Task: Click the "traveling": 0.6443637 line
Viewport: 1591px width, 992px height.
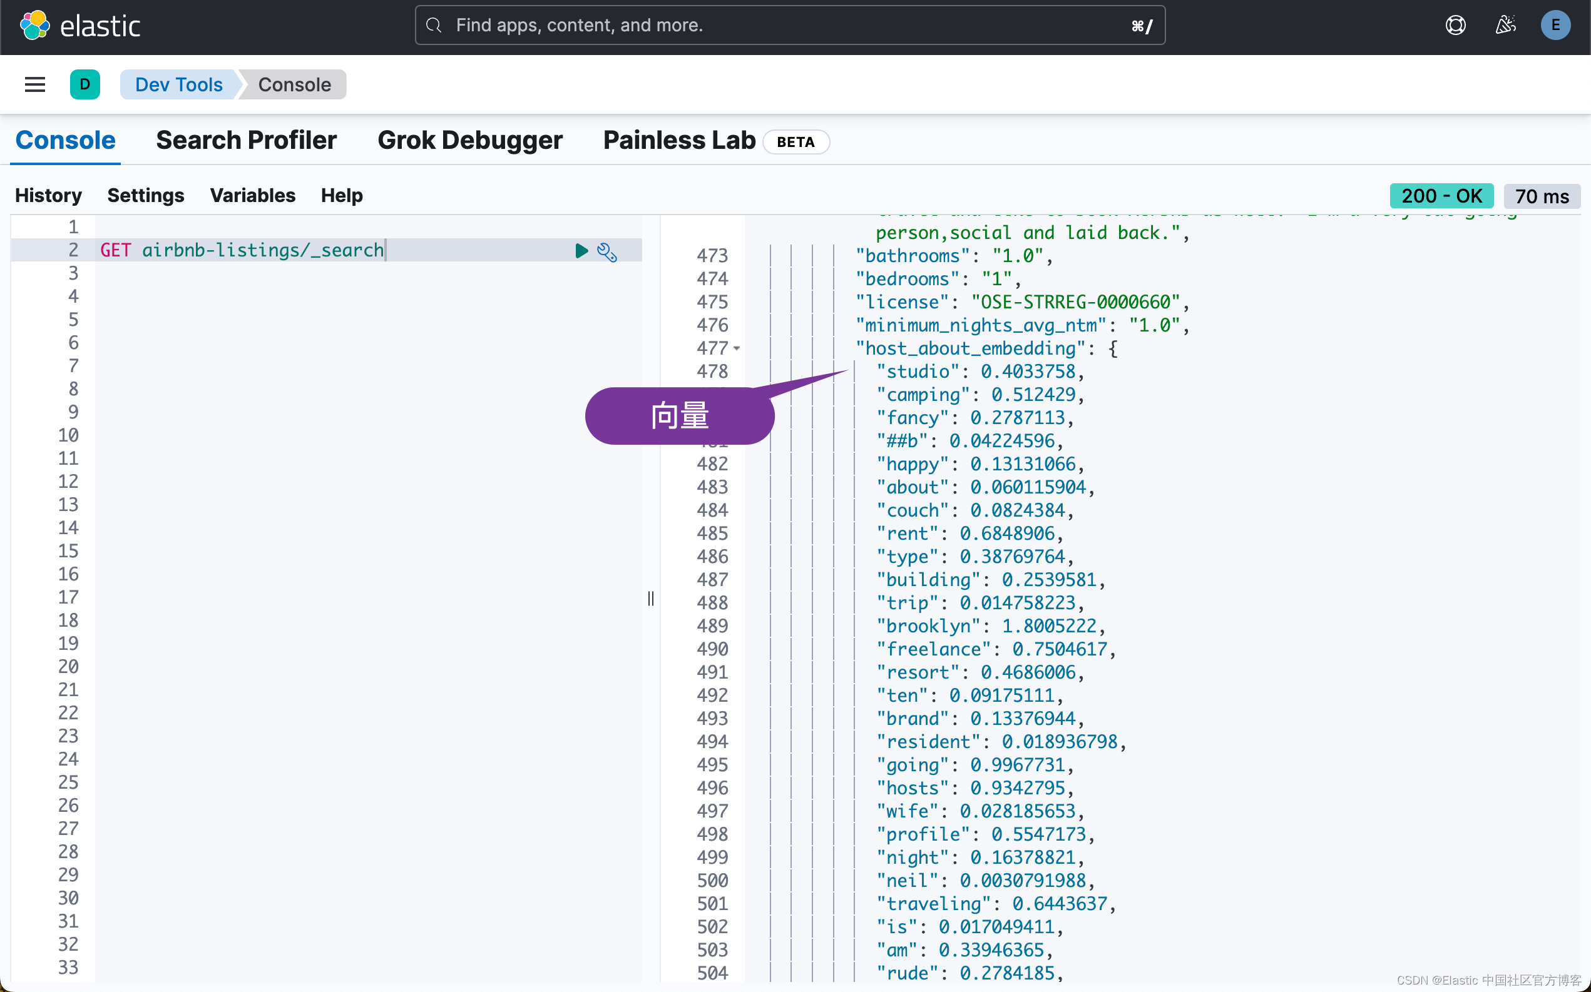Action: tap(995, 903)
